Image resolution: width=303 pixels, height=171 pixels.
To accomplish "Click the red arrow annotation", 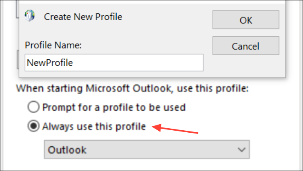I will tap(175, 129).
